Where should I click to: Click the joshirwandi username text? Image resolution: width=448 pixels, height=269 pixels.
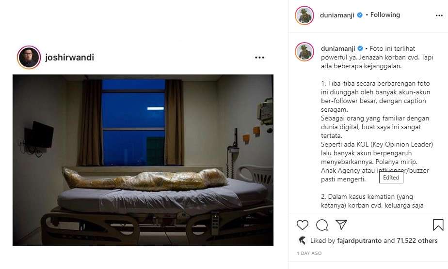pyautogui.click(x=69, y=58)
